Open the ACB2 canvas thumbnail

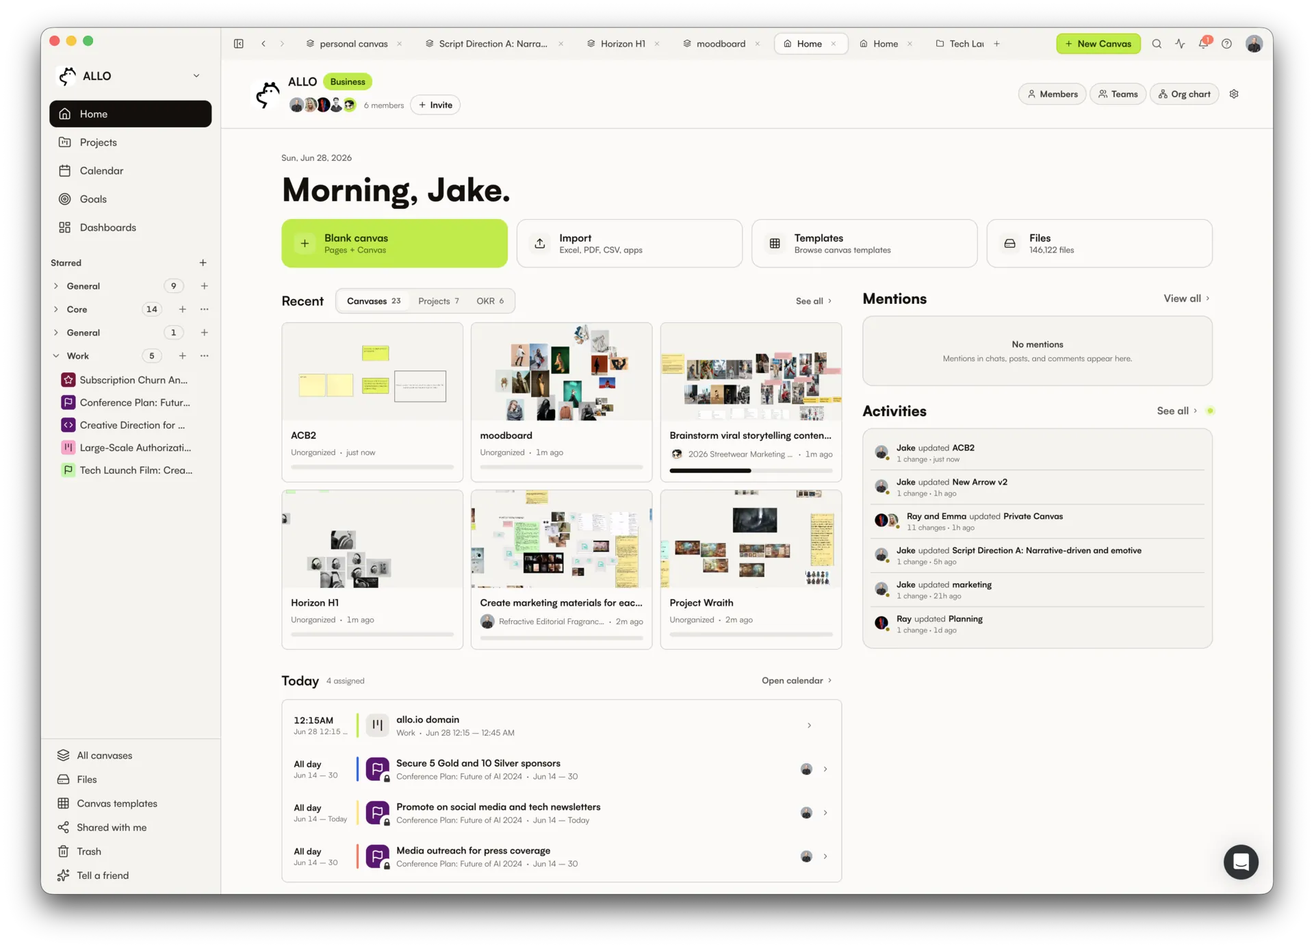click(372, 372)
